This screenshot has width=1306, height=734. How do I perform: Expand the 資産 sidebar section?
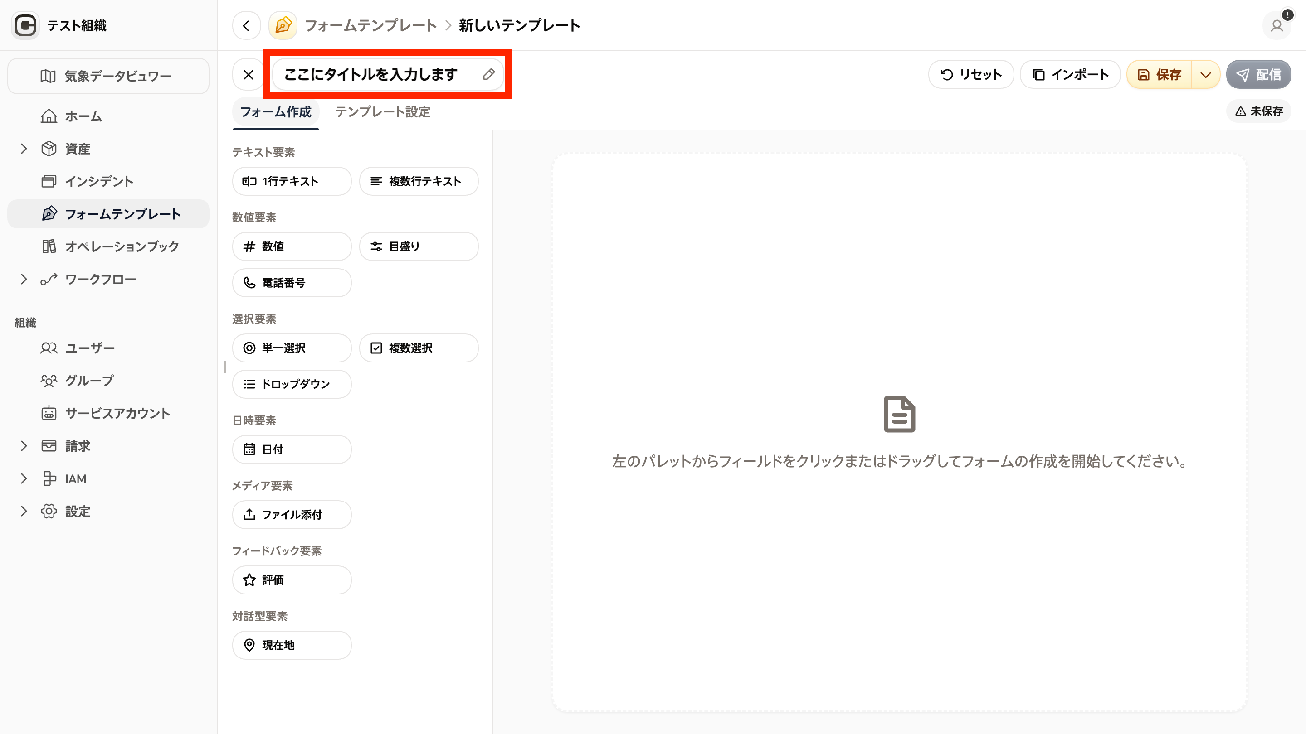coord(23,149)
